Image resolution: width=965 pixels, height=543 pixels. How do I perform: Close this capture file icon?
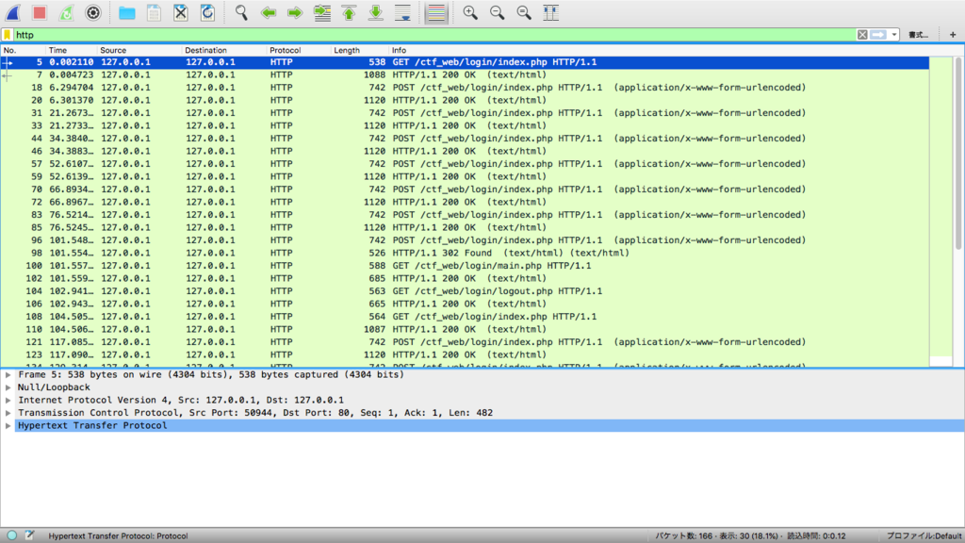pos(180,12)
